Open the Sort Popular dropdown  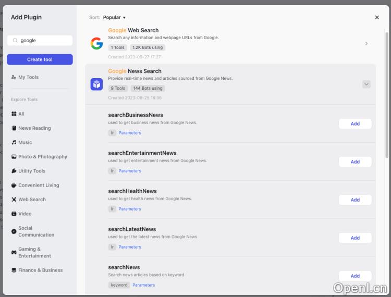click(x=114, y=17)
